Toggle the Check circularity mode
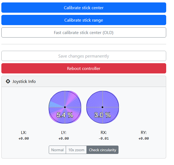174x165 pixels. coord(102,150)
